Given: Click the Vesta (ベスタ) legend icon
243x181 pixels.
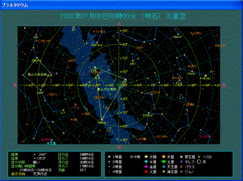Looking at the screenshot, I should point(199,157).
